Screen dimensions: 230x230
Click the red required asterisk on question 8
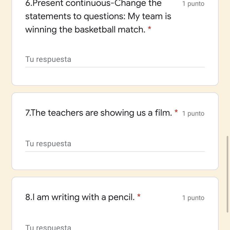click(x=139, y=196)
